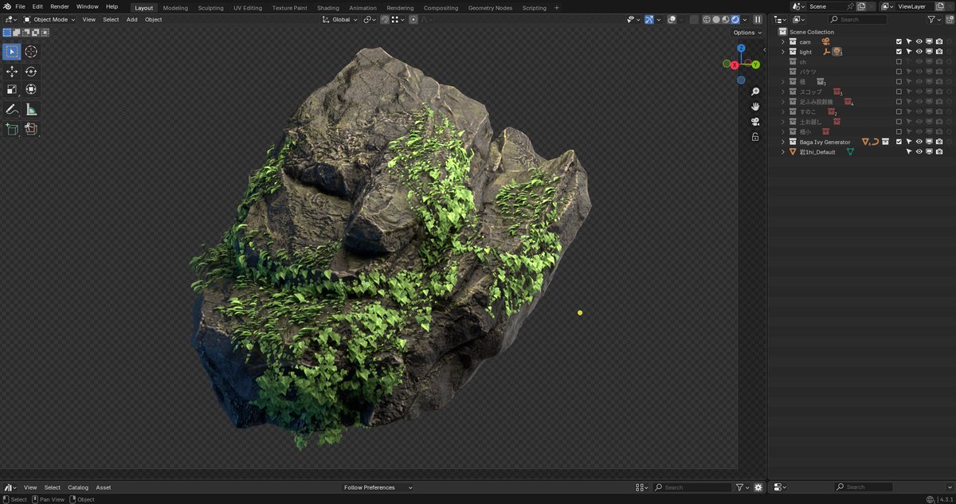Screen dimensions: 956x504
Task: Click the Zoom view magnifier icon
Action: (x=755, y=92)
